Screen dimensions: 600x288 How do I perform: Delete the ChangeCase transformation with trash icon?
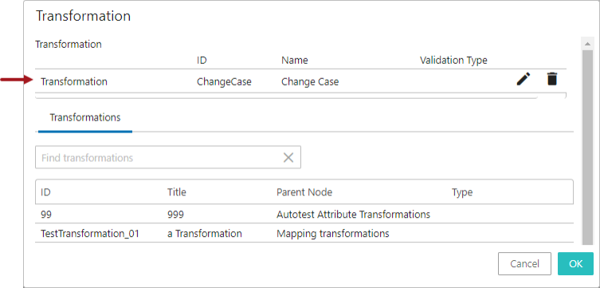tap(551, 79)
